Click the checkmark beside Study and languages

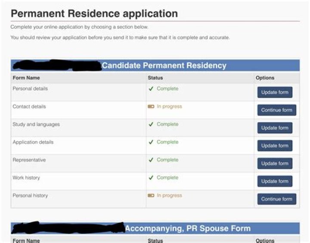[151, 125]
